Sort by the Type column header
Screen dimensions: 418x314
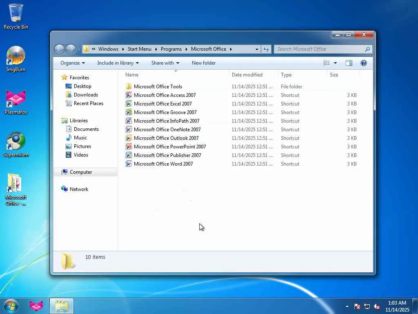[x=302, y=75]
